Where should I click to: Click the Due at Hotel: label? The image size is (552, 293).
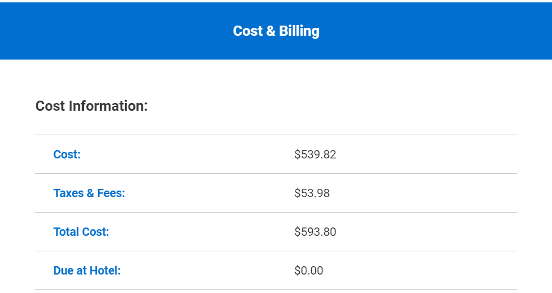pos(87,270)
